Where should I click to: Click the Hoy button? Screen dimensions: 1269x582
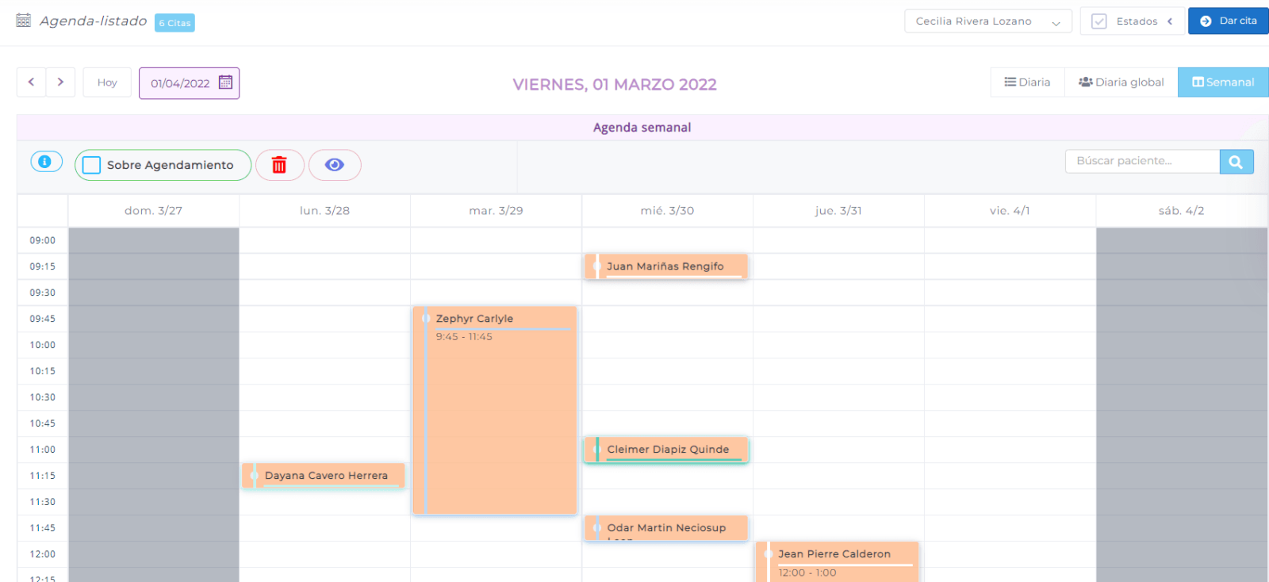click(x=107, y=82)
